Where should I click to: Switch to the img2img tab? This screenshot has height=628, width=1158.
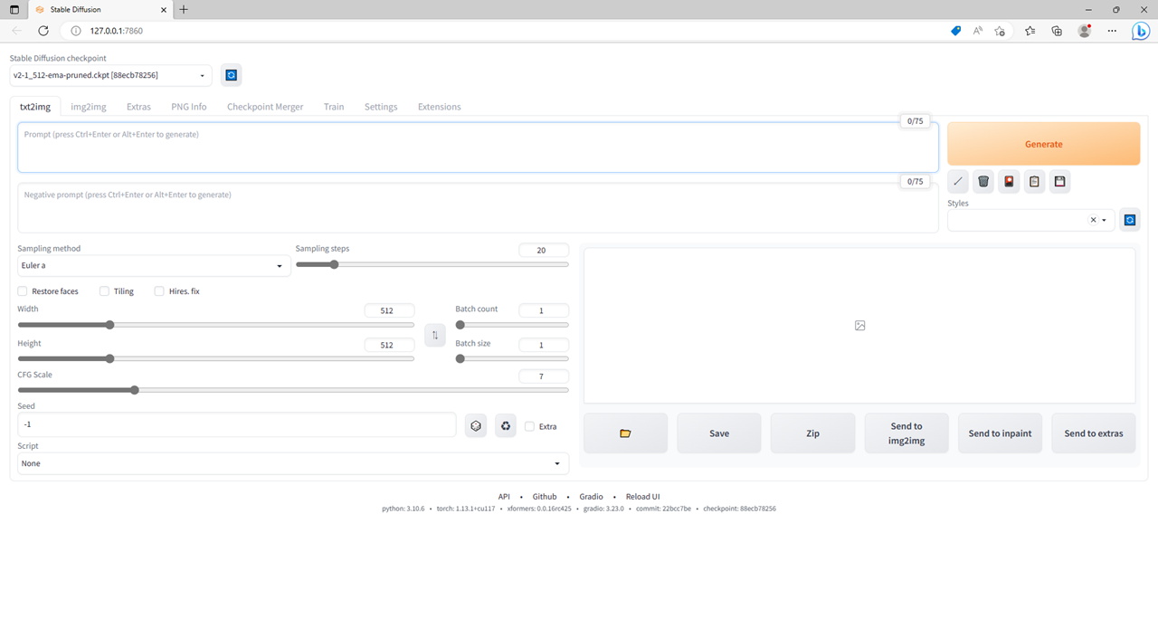click(x=89, y=107)
